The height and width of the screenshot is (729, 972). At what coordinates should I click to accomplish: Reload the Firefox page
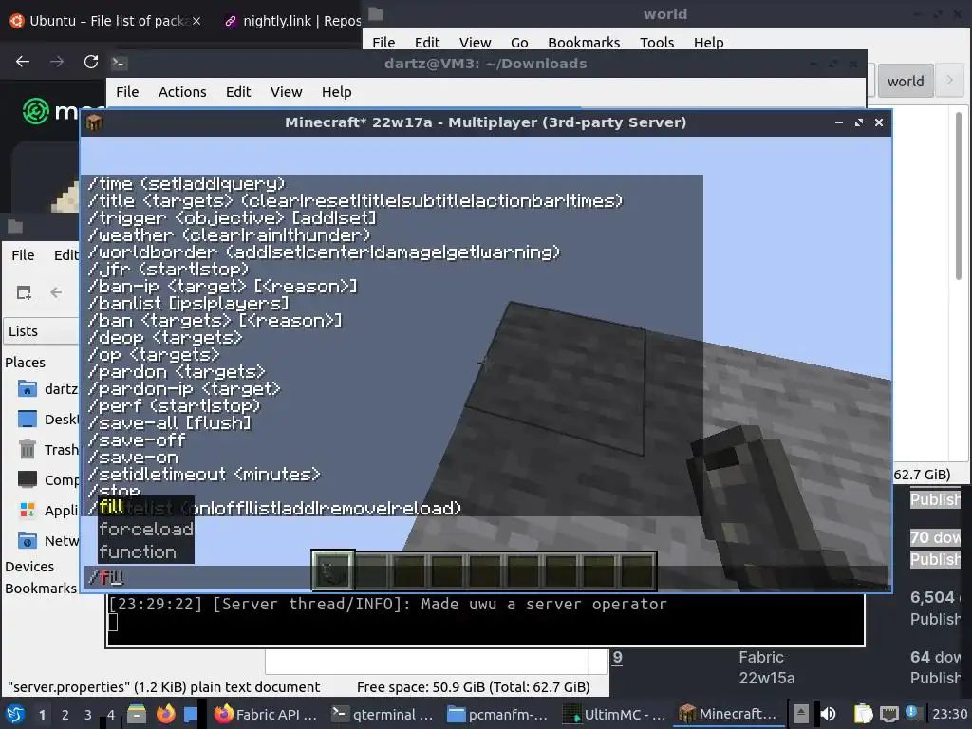[91, 62]
